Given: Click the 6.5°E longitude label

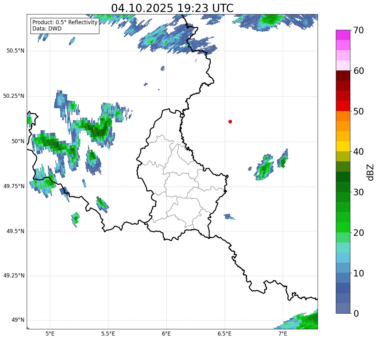Looking at the screenshot, I should click(x=225, y=334).
